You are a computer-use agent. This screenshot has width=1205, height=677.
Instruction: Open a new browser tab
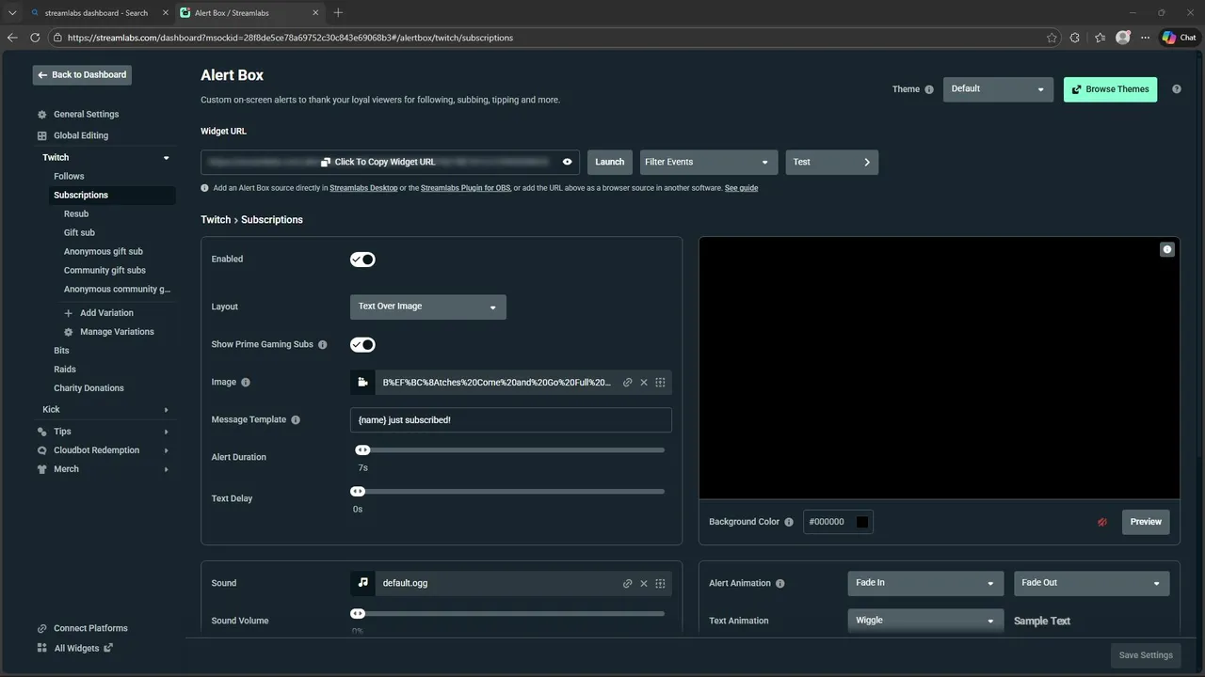(338, 13)
